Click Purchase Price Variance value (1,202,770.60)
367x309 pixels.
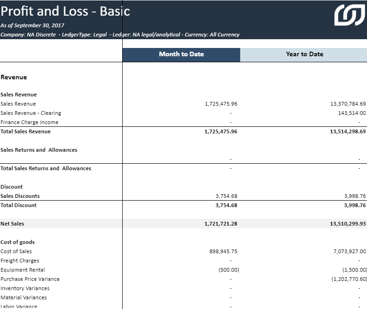[x=349, y=279]
